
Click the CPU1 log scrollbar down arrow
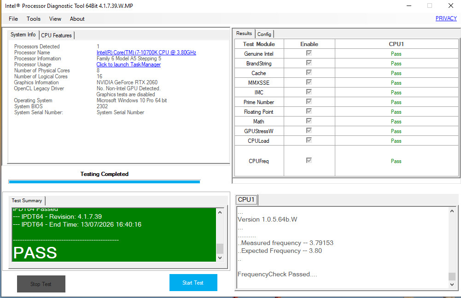[452, 285]
